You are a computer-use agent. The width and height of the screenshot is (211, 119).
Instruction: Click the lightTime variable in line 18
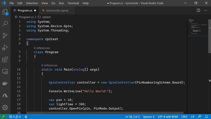(x=65, y=104)
